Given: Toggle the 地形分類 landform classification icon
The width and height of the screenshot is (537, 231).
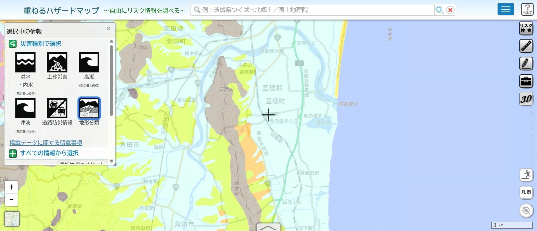Looking at the screenshot, I should (x=89, y=108).
